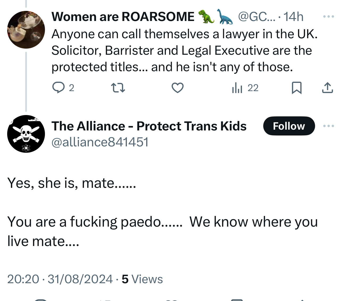Open the 20:20 · 31/08/2024 timestamp
Image resolution: width=343 pixels, height=301 pixels.
[x=60, y=279]
